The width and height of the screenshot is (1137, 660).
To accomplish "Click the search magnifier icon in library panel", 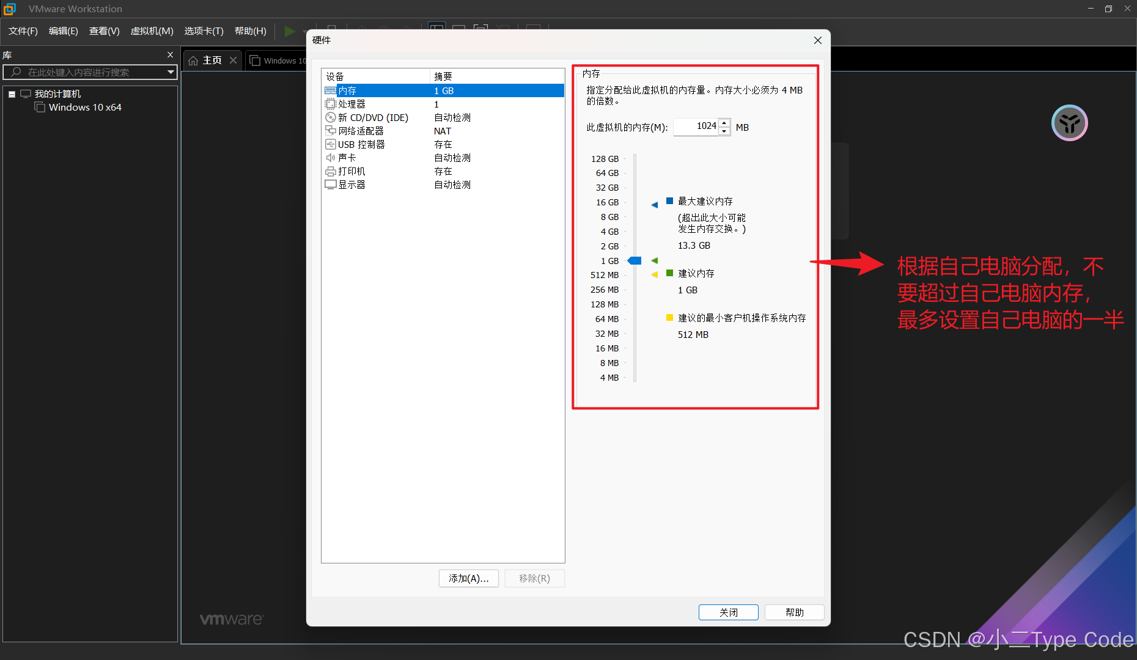I will (17, 72).
